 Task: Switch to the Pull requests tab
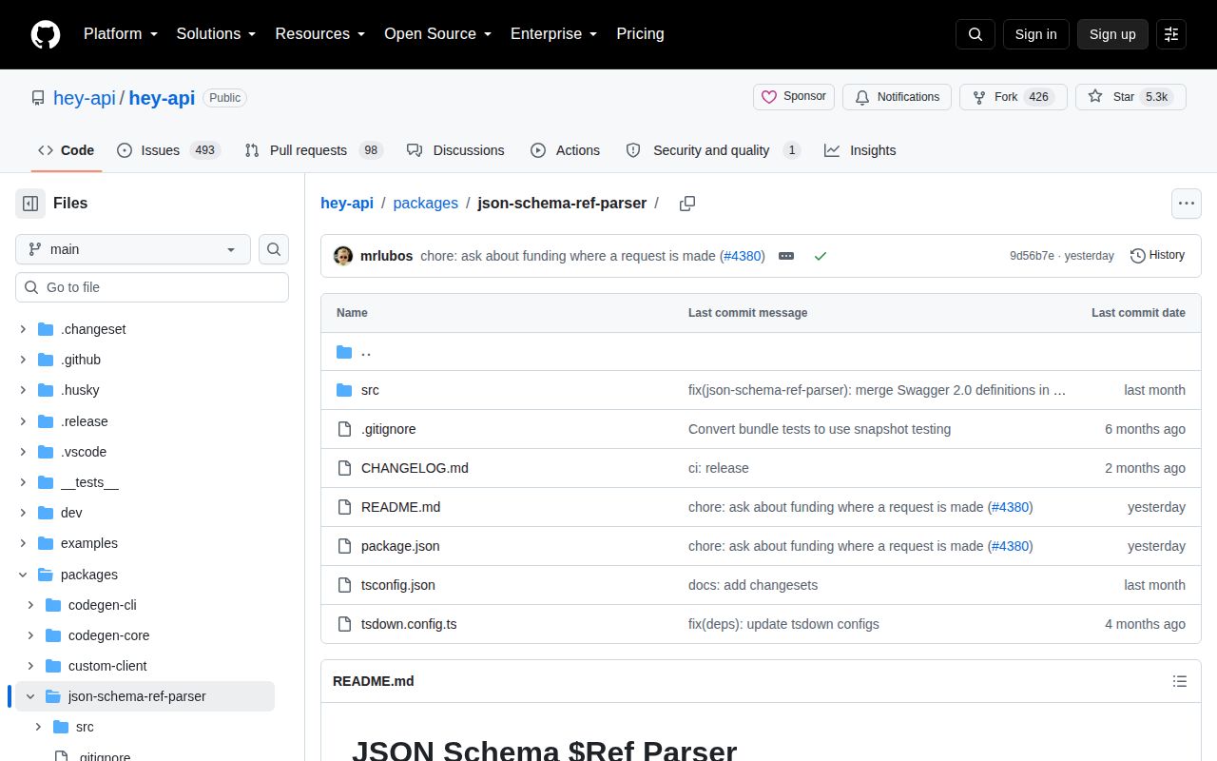(313, 150)
